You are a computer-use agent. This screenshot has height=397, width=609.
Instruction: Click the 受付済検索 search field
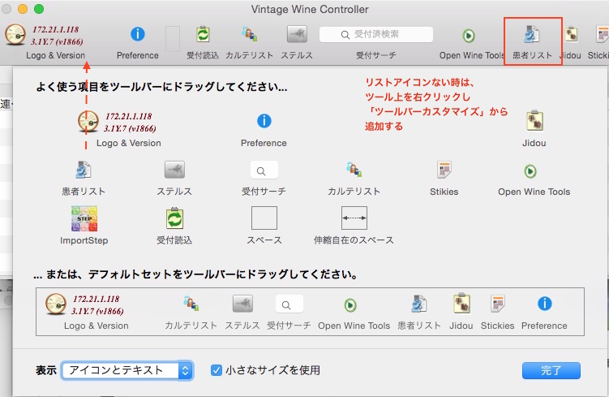click(375, 35)
